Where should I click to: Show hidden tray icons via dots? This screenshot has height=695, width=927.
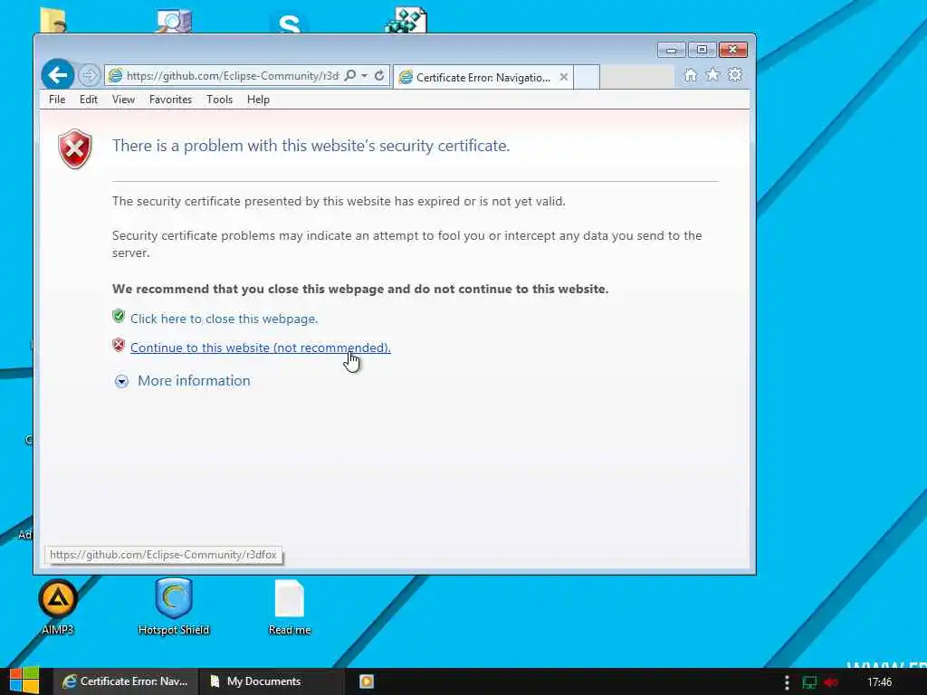pyautogui.click(x=787, y=682)
